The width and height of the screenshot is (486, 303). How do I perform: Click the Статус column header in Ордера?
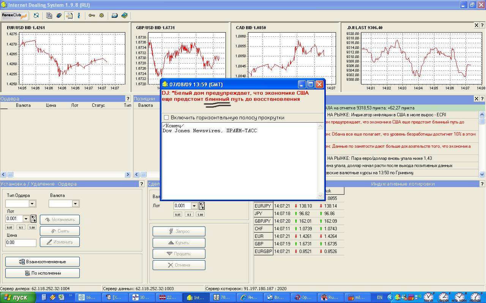pyautogui.click(x=98, y=105)
